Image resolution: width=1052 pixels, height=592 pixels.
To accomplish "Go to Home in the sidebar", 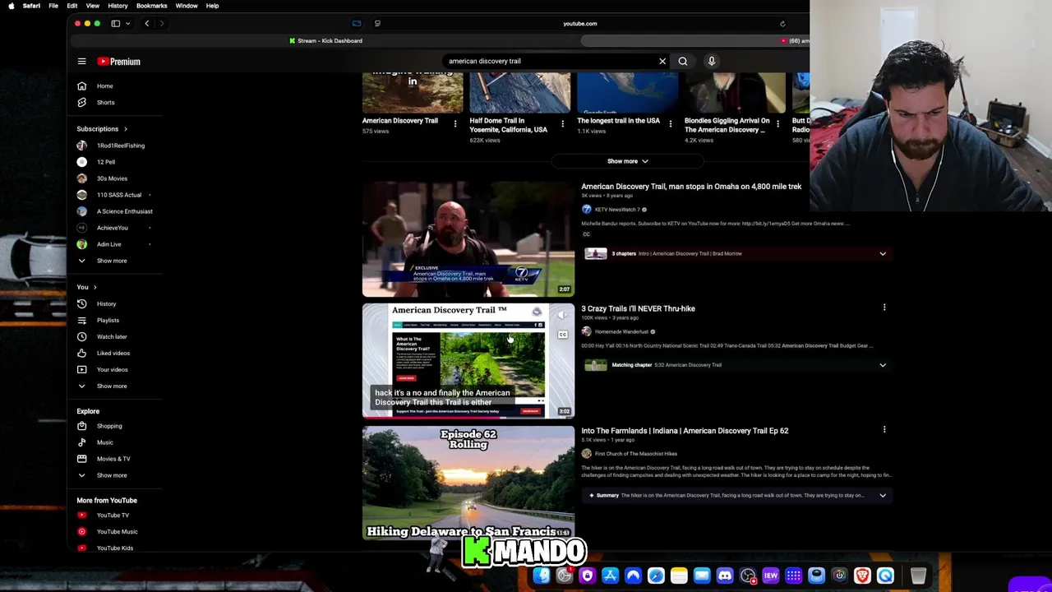I will [x=105, y=86].
